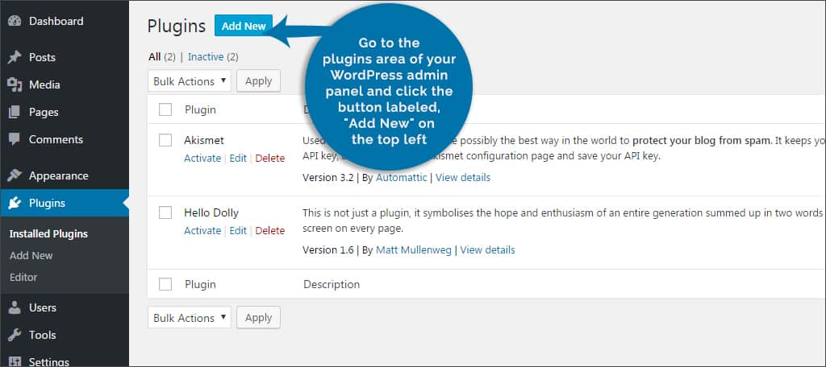Image resolution: width=826 pixels, height=367 pixels.
Task: Select the Plugins menu item
Action: tap(65, 203)
